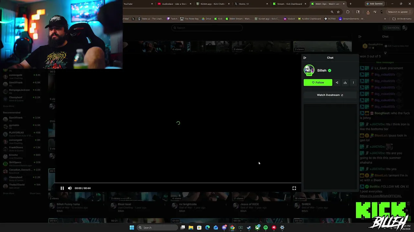The height and width of the screenshot is (232, 414).
Task: Open the FrankDimes recommended channel
Action: [22, 149]
